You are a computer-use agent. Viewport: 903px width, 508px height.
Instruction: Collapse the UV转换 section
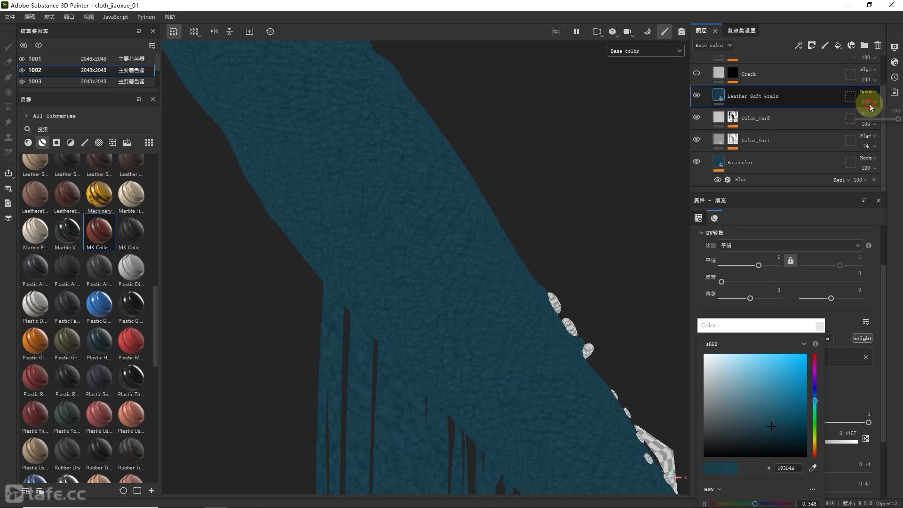(x=701, y=233)
